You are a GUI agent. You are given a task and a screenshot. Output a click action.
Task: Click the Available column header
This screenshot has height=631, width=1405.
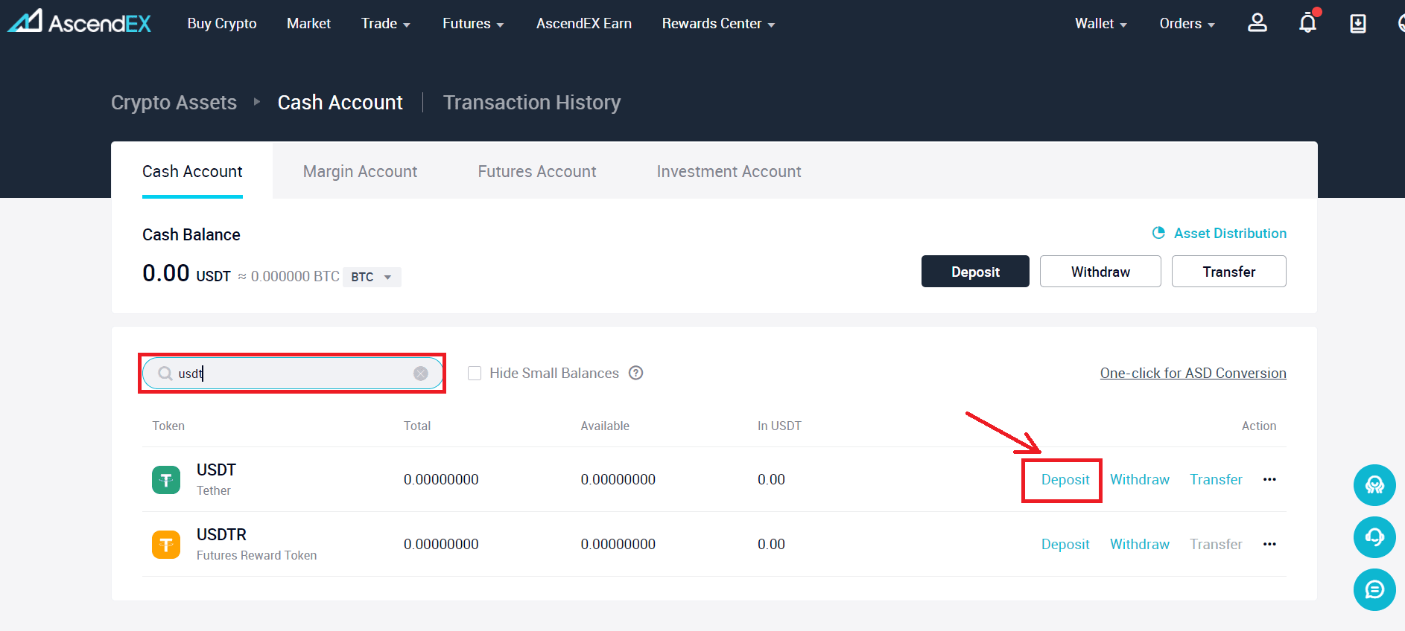click(x=605, y=426)
